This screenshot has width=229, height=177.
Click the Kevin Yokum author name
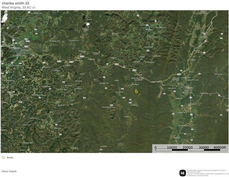(x=9, y=171)
